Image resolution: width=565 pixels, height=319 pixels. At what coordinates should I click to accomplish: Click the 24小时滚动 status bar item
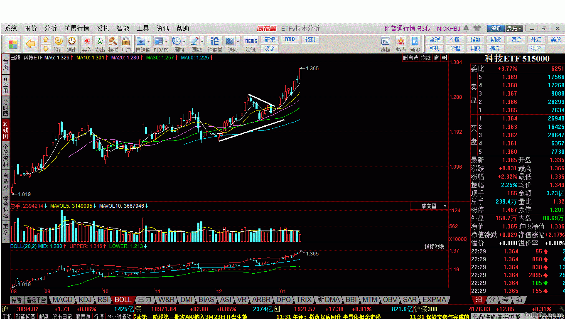click(119, 316)
